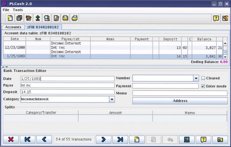Select the 12/23/1988 transaction row
Image resolution: width=231 pixels, height=147 pixels.
[13, 48]
